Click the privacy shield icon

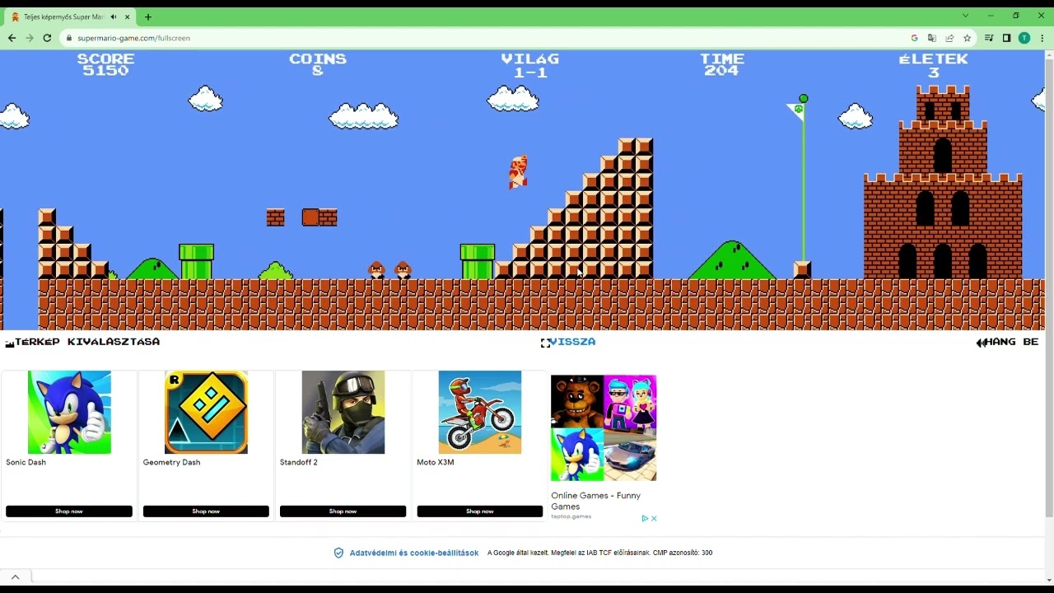click(338, 553)
